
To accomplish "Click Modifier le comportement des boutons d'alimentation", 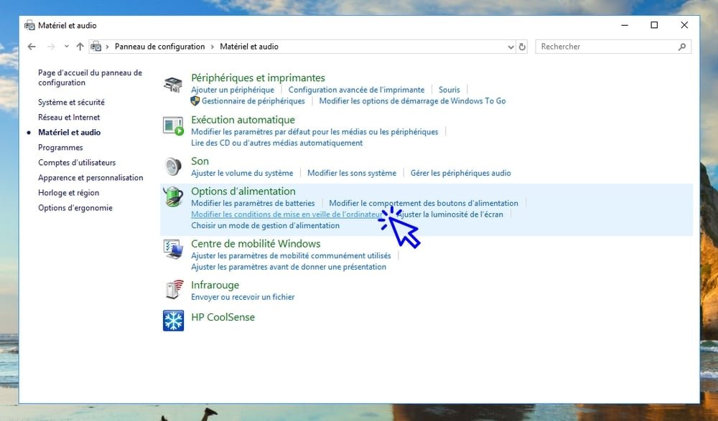I will click(424, 203).
